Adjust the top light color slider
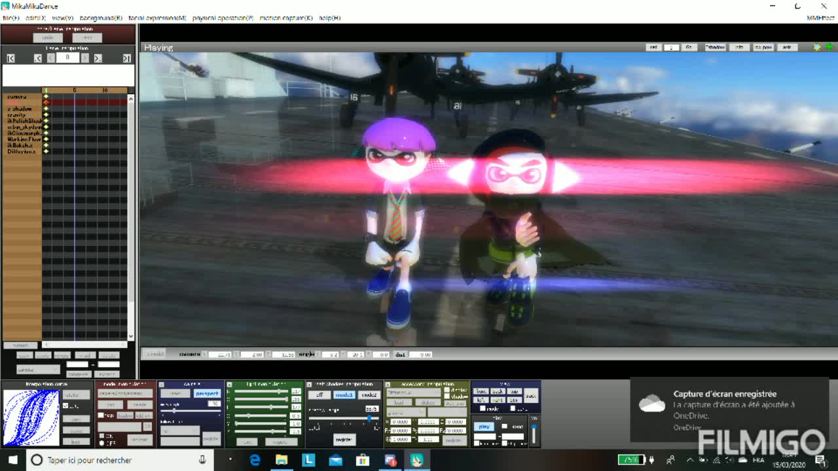Viewport: 838px width, 471px height. [263, 391]
